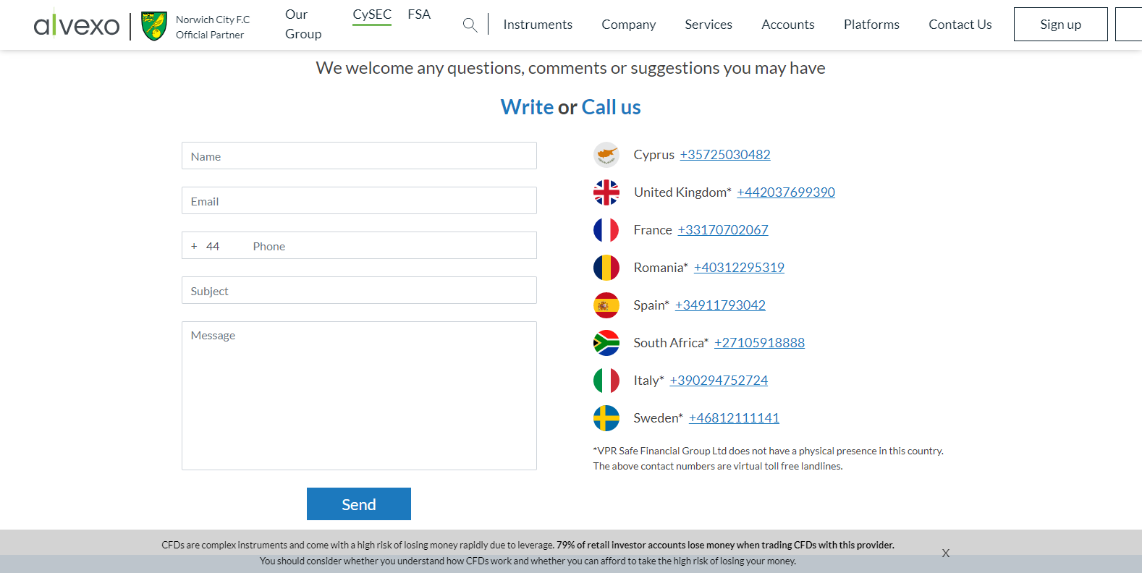Click the Sign up button

point(1061,25)
